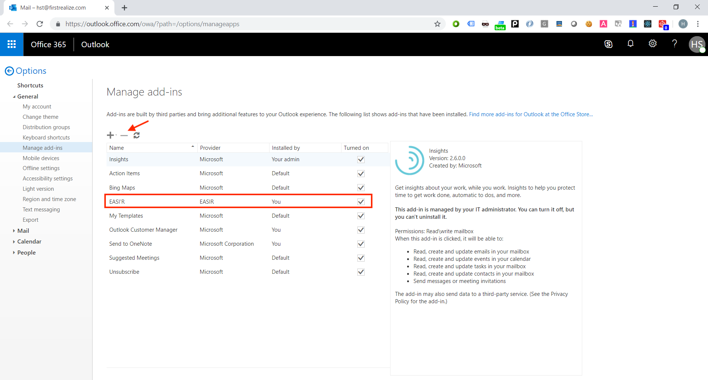The image size is (708, 380).
Task: Open Distribution groups
Action: [46, 127]
